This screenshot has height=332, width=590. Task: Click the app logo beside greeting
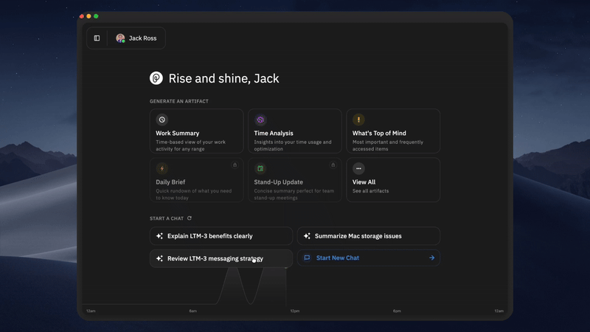click(156, 78)
